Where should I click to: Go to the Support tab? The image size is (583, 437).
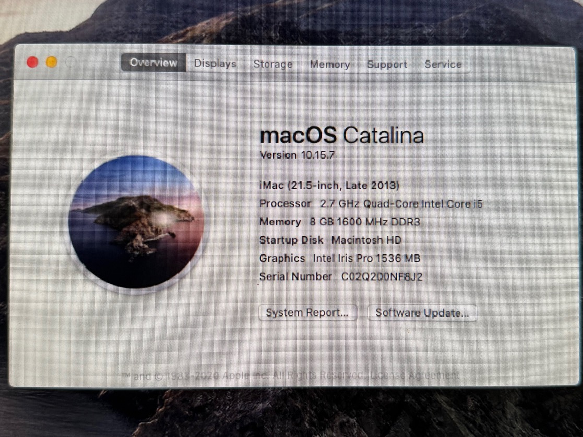[x=387, y=65]
